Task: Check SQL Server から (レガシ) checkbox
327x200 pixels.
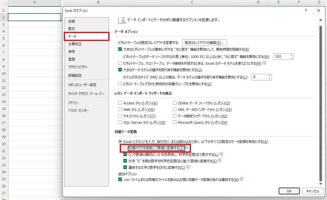Action: [120, 122]
